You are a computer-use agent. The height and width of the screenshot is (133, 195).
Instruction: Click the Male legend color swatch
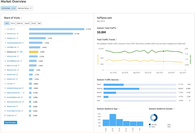150,127
